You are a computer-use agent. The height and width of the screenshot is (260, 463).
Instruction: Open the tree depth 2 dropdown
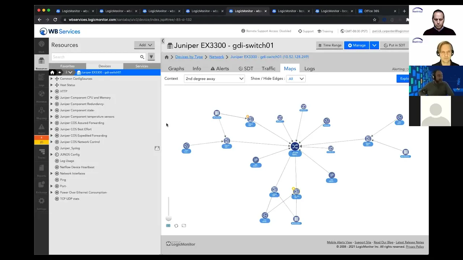click(x=68, y=72)
